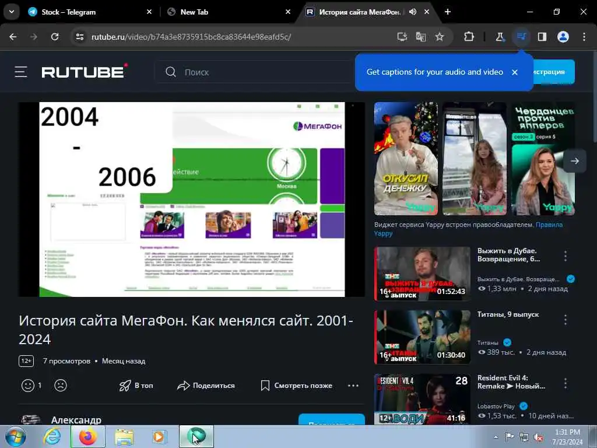Click the registration button in header
This screenshot has height=448, width=597.
coord(554,72)
